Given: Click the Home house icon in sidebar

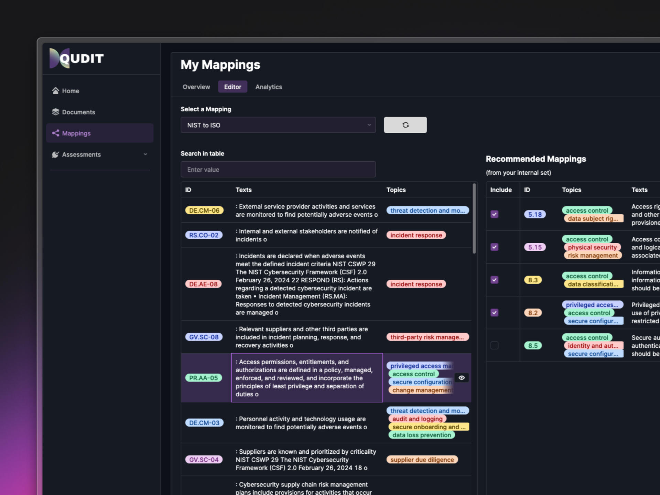Looking at the screenshot, I should (x=55, y=91).
